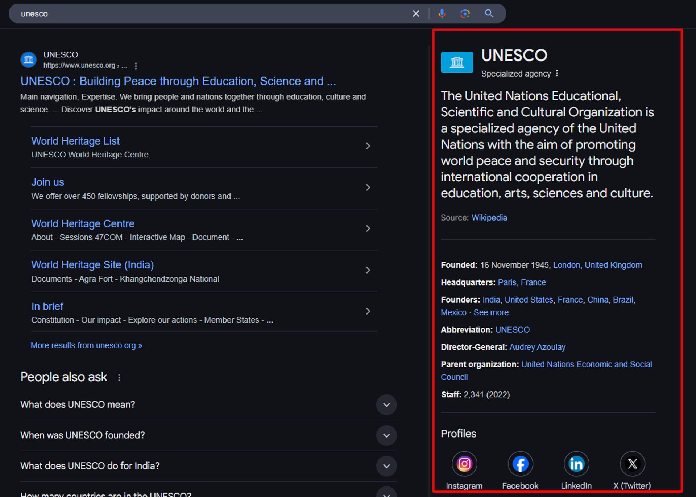
Task: Open the In brief link
Action: (x=47, y=307)
